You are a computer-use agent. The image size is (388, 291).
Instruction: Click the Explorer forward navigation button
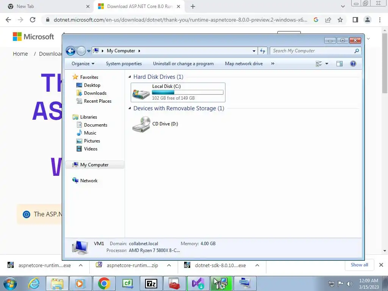coord(81,51)
